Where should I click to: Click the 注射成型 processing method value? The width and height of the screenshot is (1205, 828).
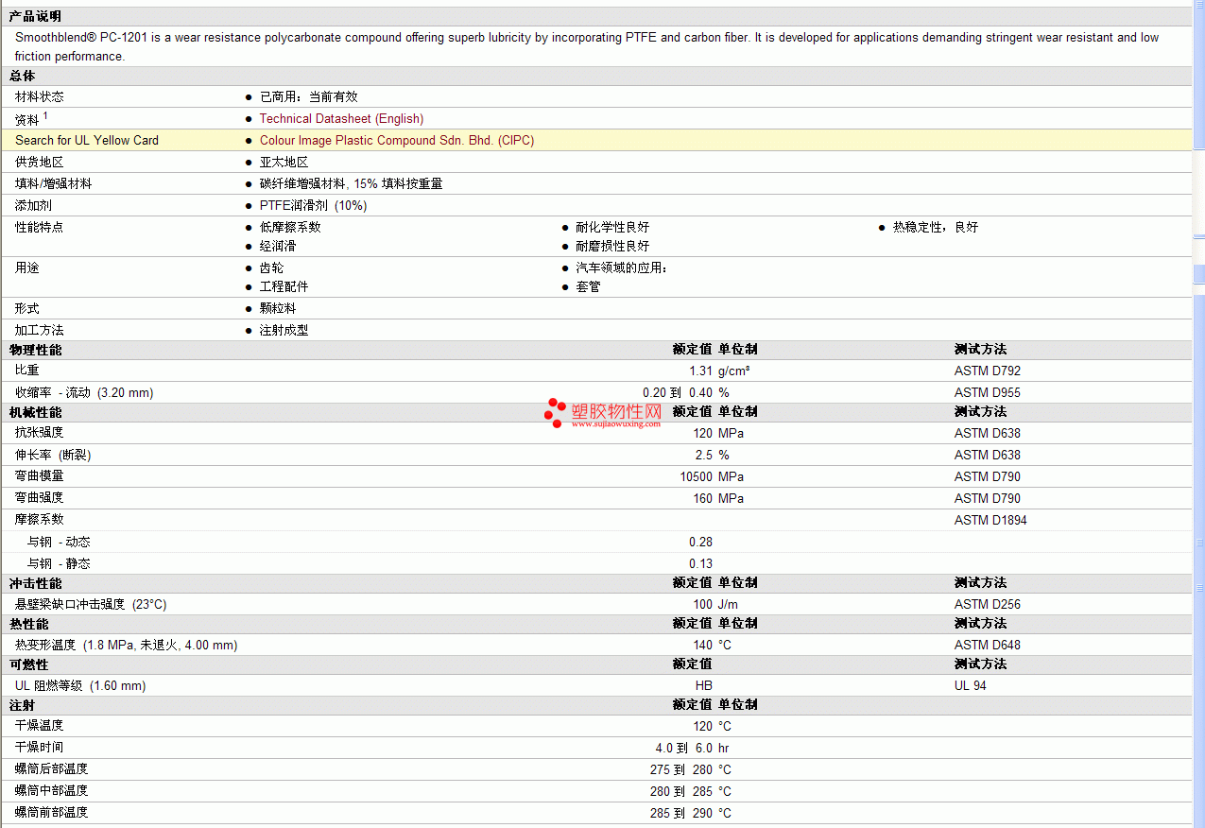tap(284, 330)
